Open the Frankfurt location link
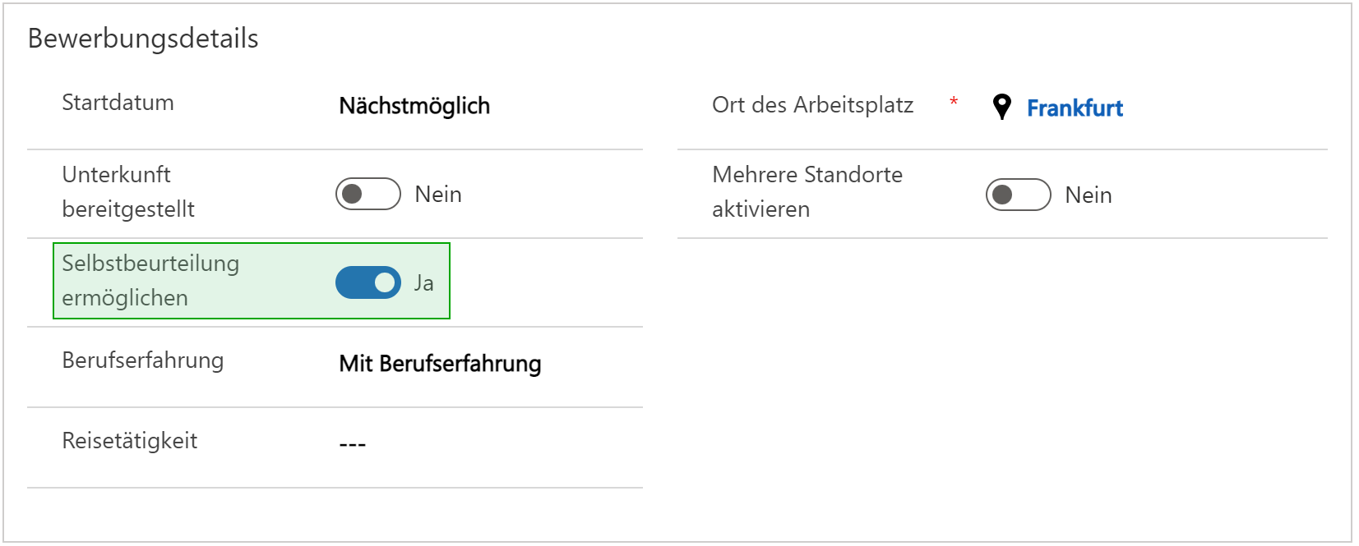Screen dimensions: 1359x546 (x=1075, y=108)
